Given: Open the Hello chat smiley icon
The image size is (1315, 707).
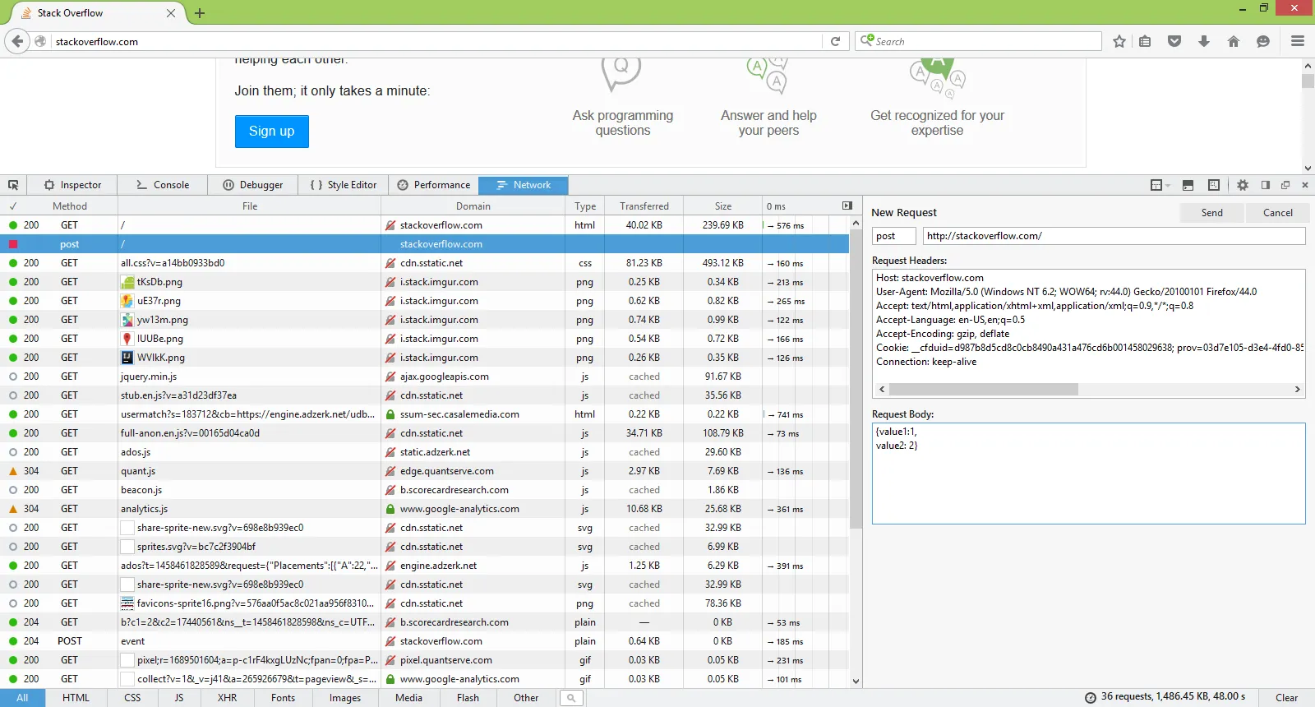Looking at the screenshot, I should (x=1263, y=41).
